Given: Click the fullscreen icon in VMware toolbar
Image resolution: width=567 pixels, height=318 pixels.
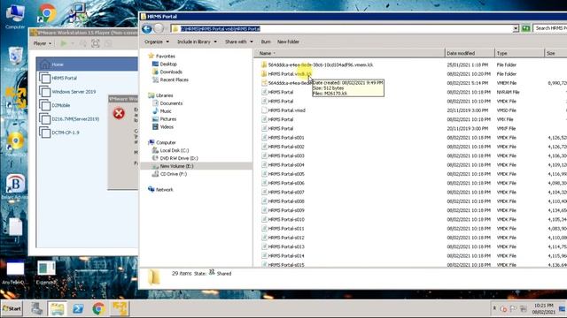Looking at the screenshot, I should point(96,43).
